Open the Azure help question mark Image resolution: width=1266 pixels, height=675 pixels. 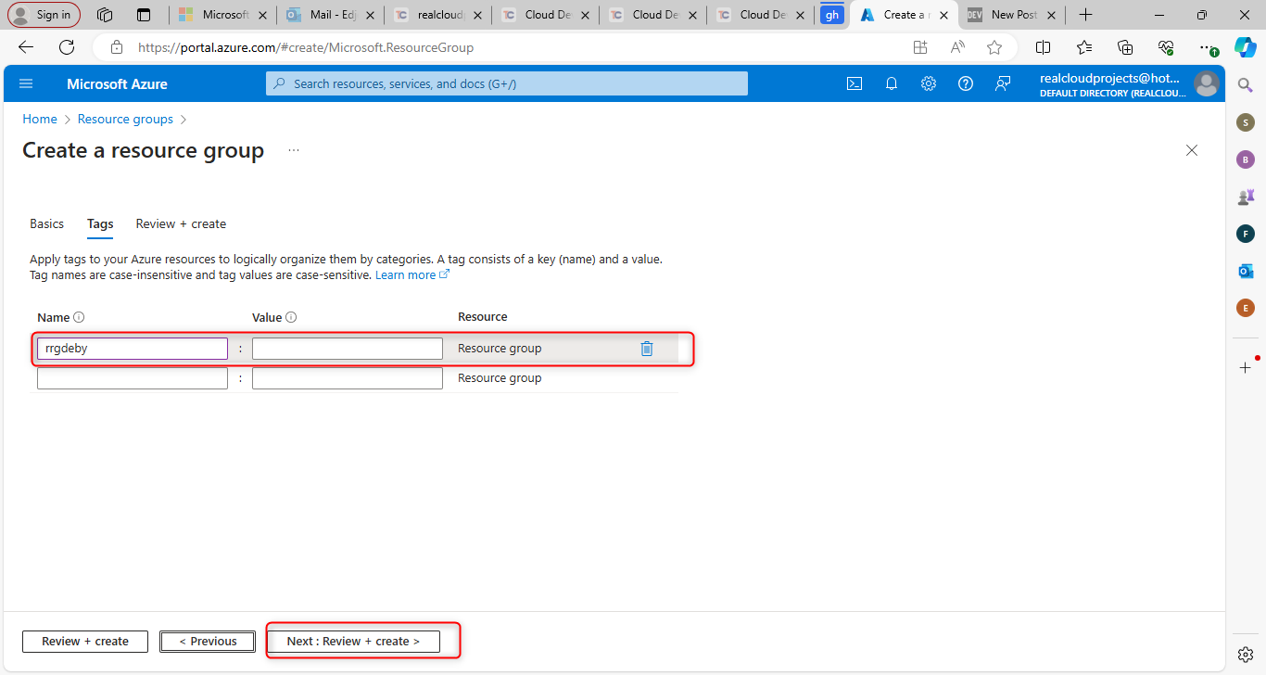(966, 83)
